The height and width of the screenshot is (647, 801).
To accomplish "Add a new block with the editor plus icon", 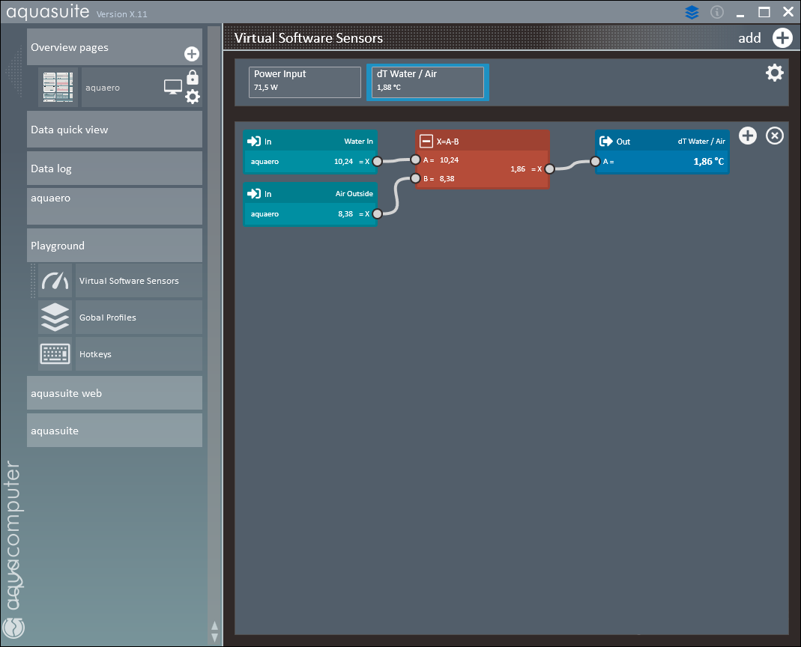I will [x=747, y=136].
